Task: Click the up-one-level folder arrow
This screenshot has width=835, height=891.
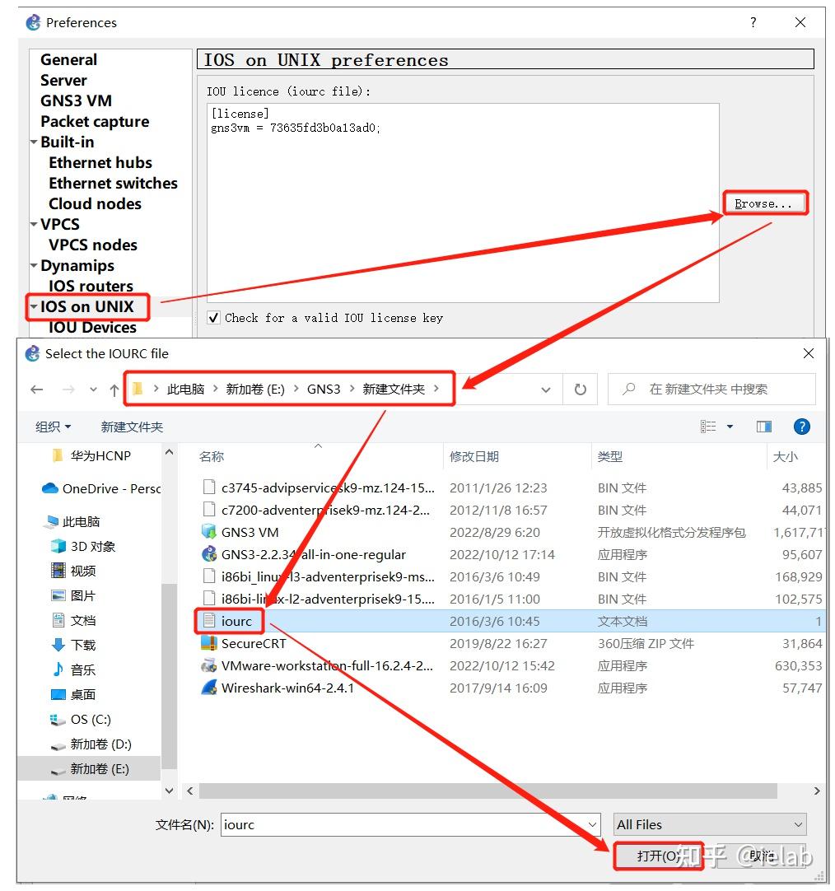Action: pyautogui.click(x=114, y=389)
